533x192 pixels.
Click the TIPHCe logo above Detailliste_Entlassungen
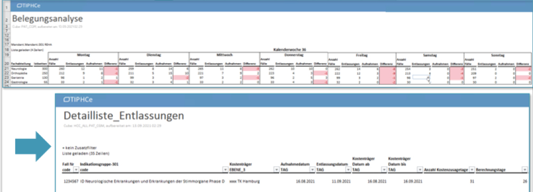[x=78, y=99]
